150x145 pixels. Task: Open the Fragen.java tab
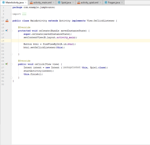click(x=114, y=2)
